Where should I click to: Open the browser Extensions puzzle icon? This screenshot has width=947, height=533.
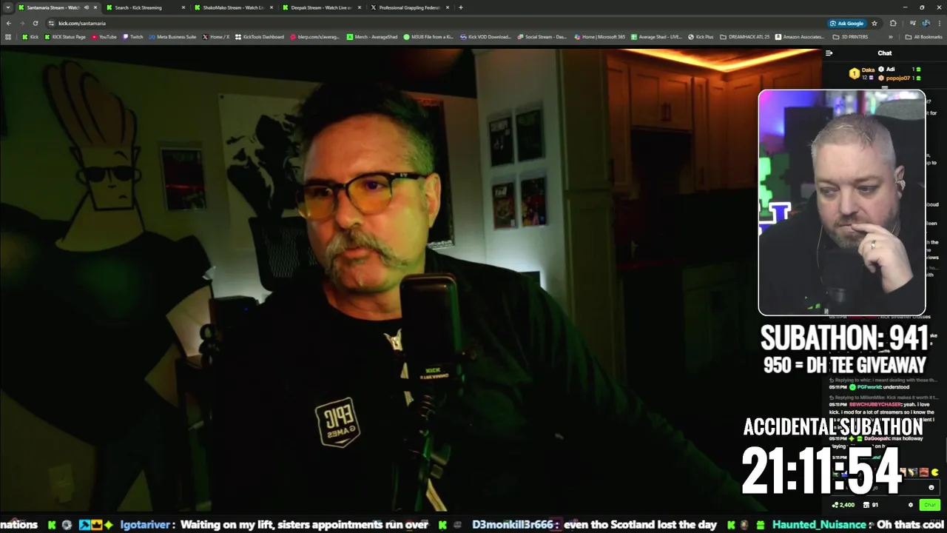point(893,23)
